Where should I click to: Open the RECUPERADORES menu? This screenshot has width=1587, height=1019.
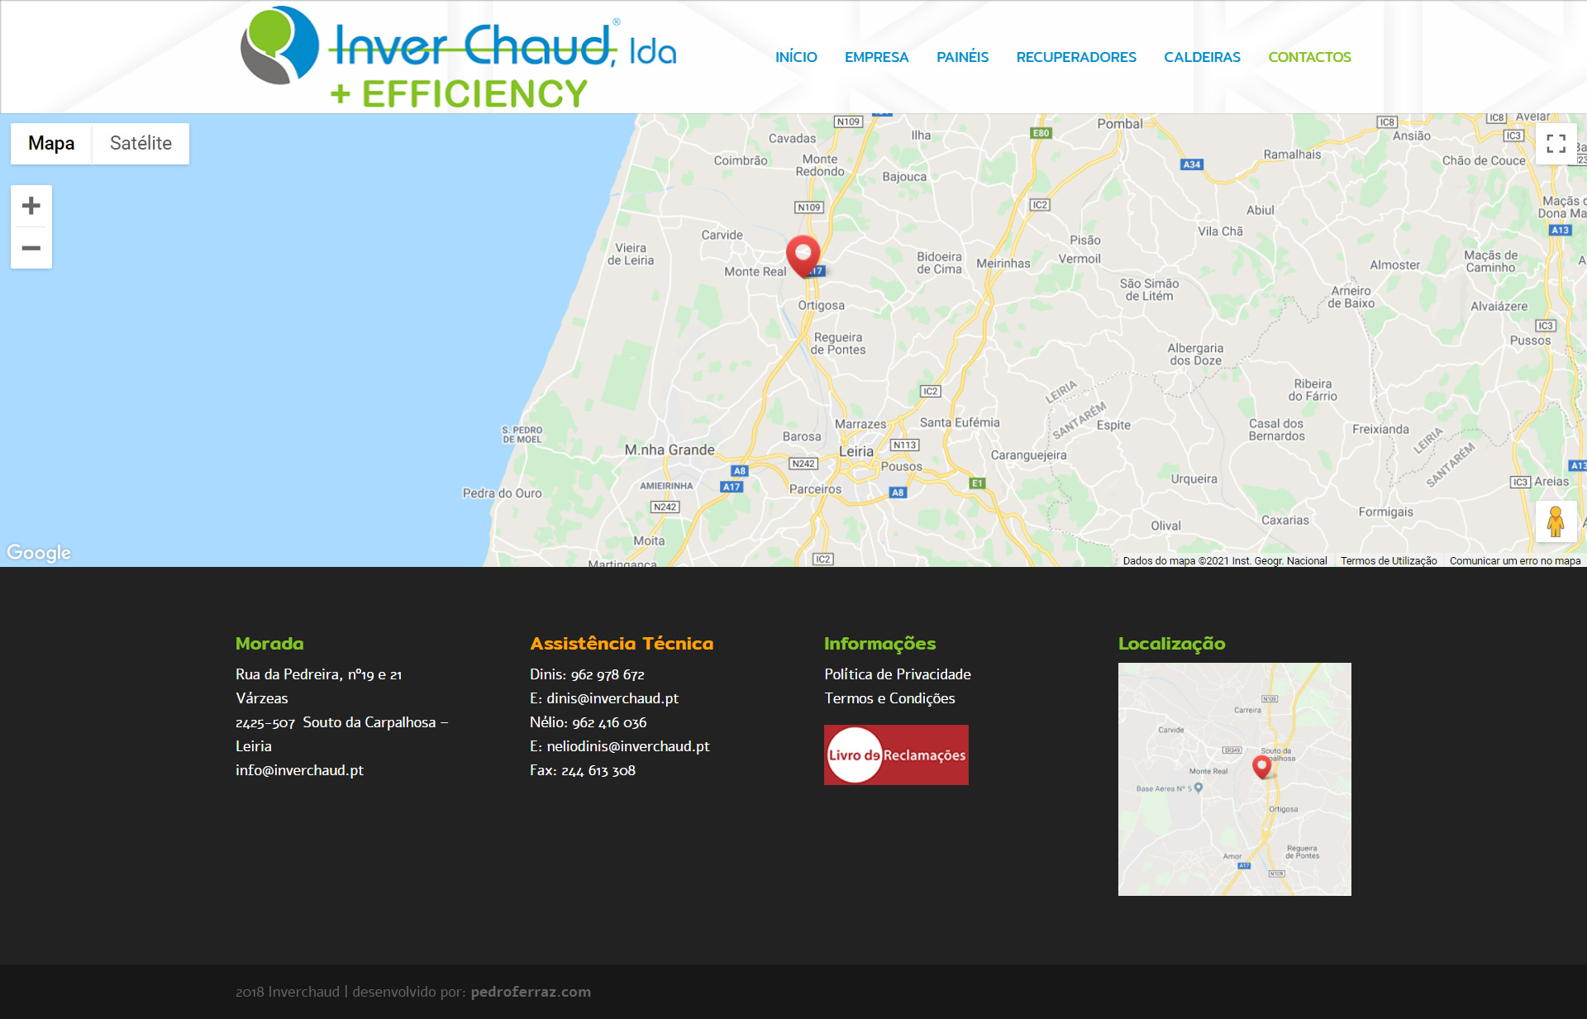(1076, 57)
